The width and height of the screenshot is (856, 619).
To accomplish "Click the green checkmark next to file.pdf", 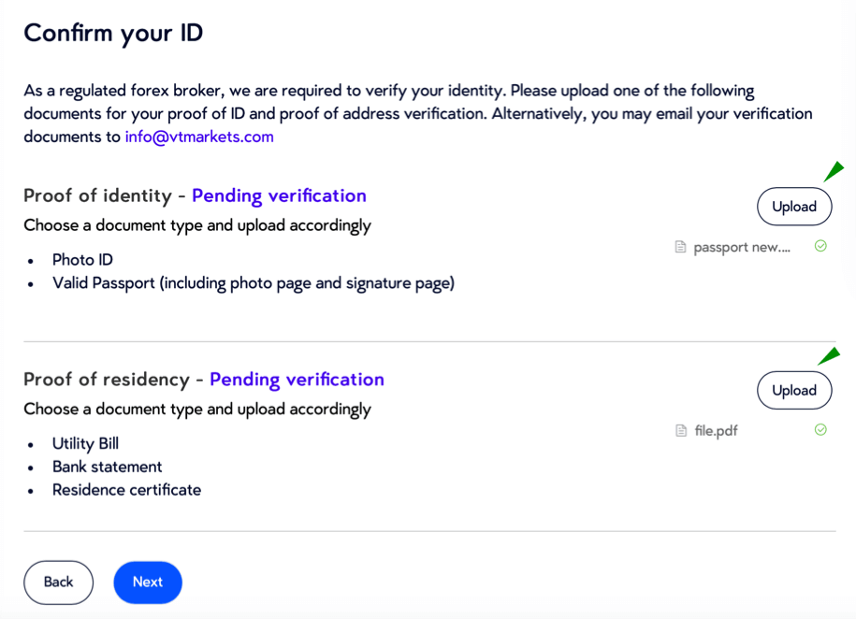I will click(x=820, y=430).
